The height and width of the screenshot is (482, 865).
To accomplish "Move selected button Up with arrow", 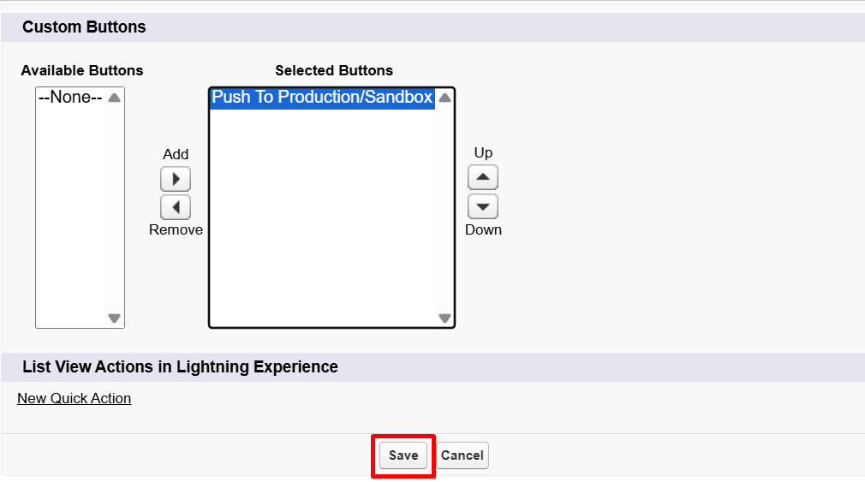I will pyautogui.click(x=483, y=177).
